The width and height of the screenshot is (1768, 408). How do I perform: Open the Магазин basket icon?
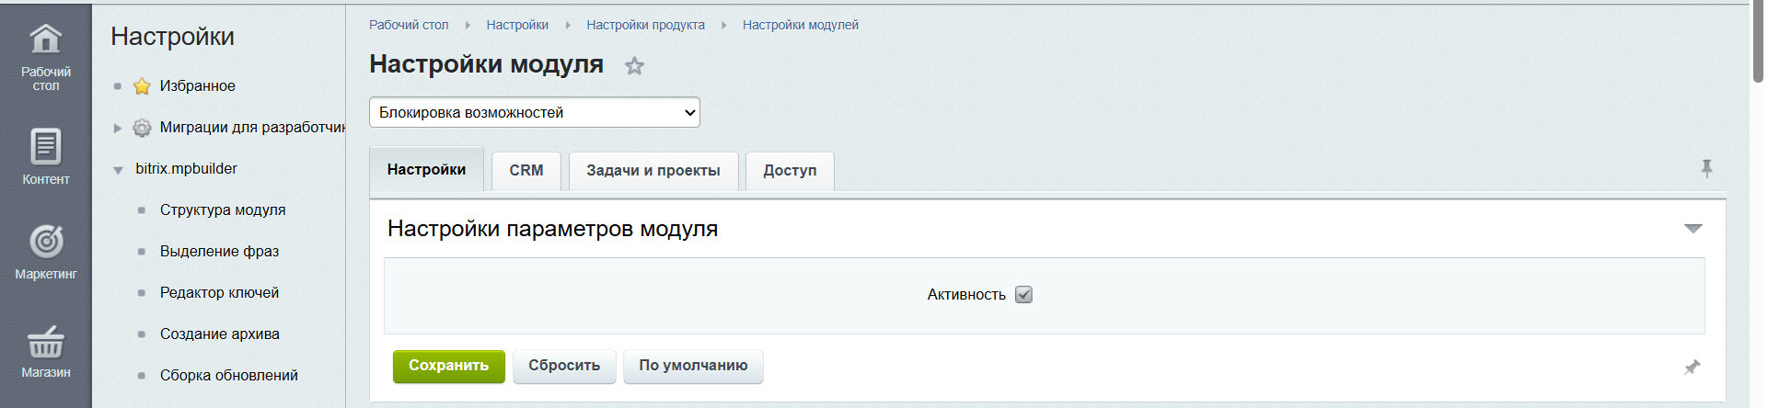pos(45,342)
